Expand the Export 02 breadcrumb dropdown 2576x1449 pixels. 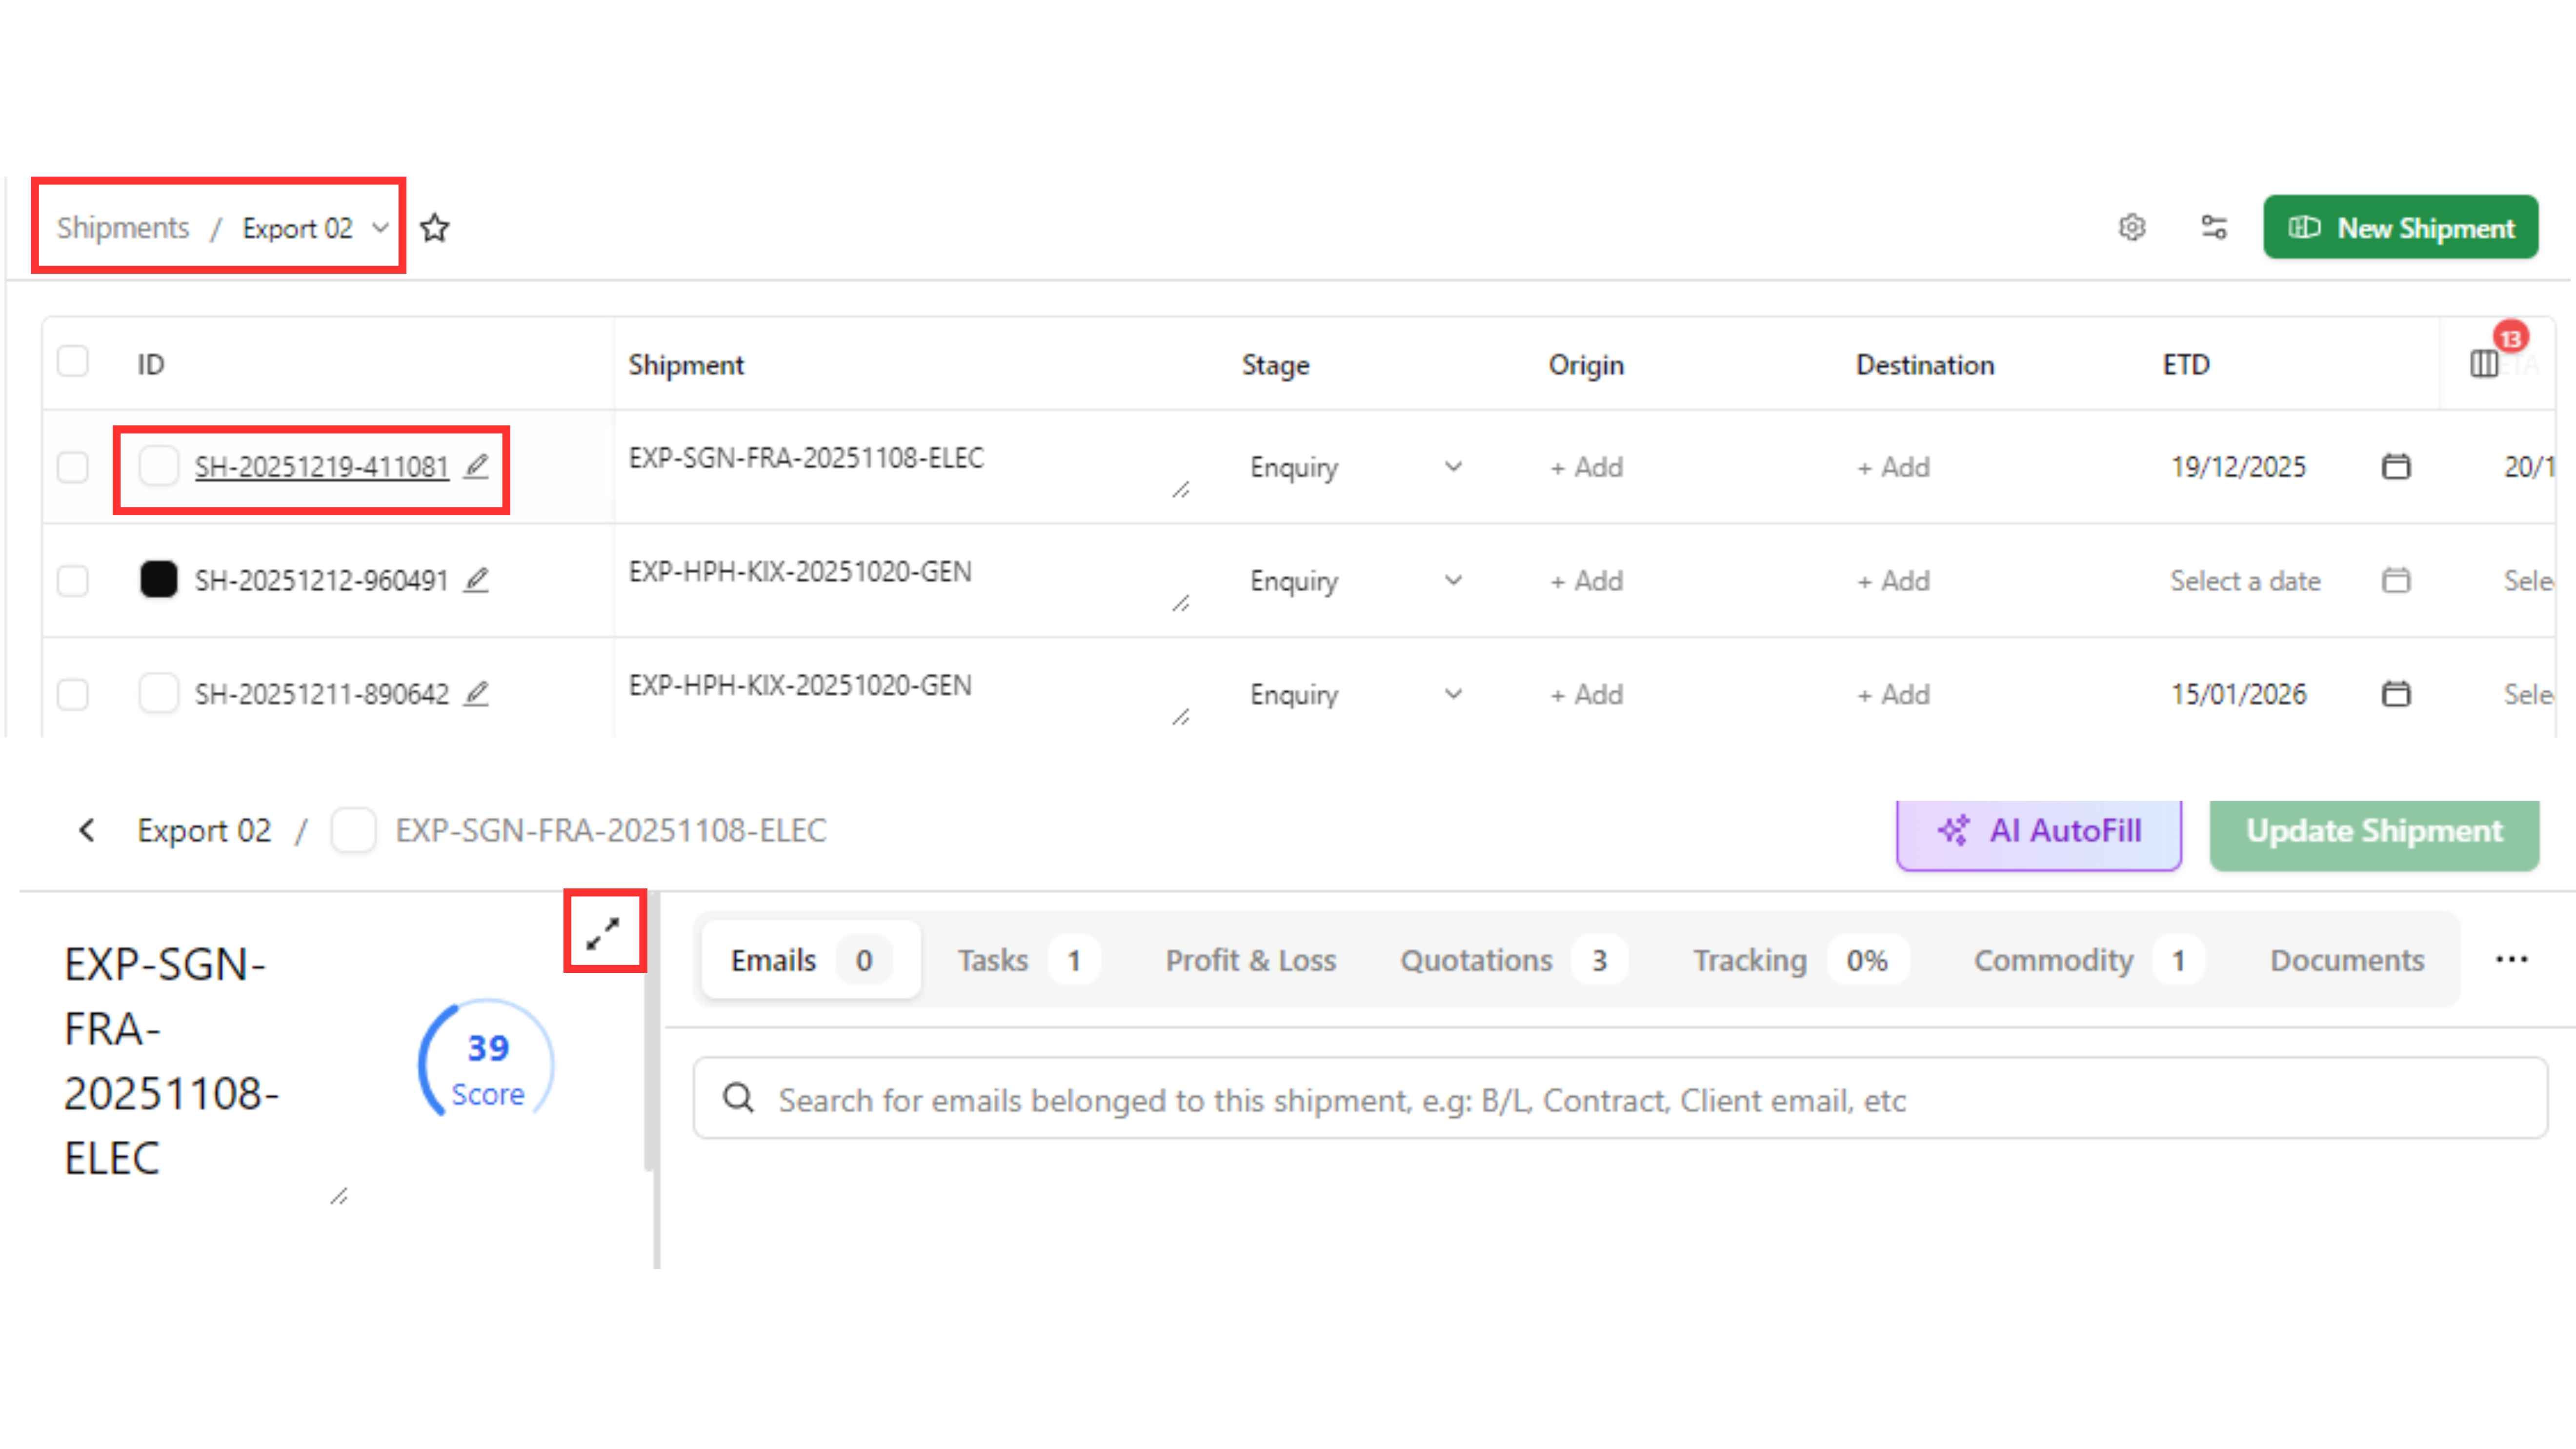pos(380,228)
